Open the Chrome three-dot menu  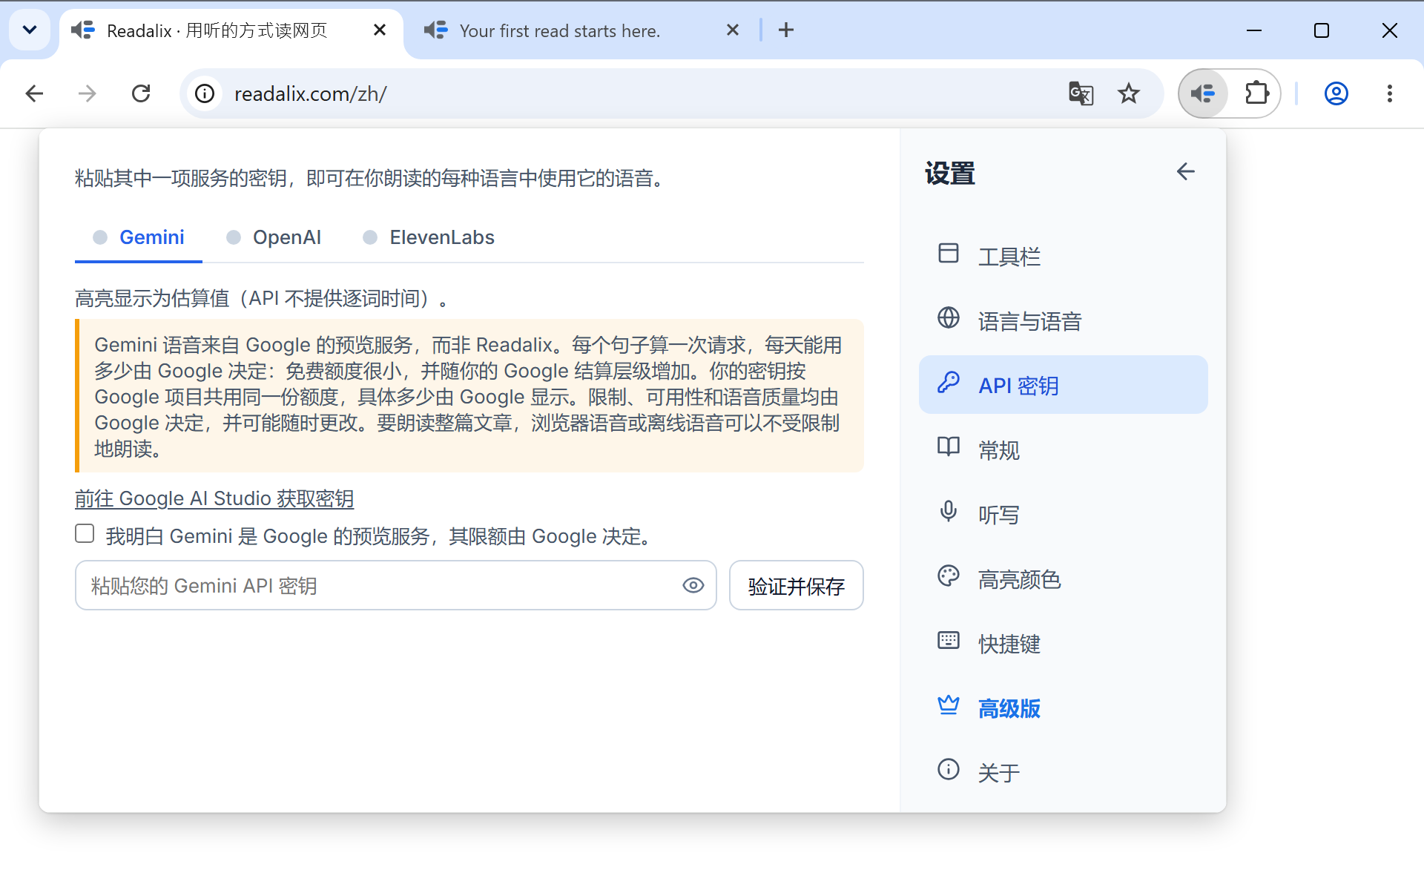coord(1390,93)
